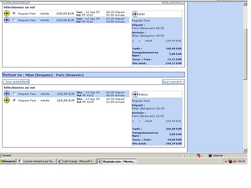This screenshot has height=188, width=251.
Task: Click scrollbar up arrow
Action: [x=245, y=4]
